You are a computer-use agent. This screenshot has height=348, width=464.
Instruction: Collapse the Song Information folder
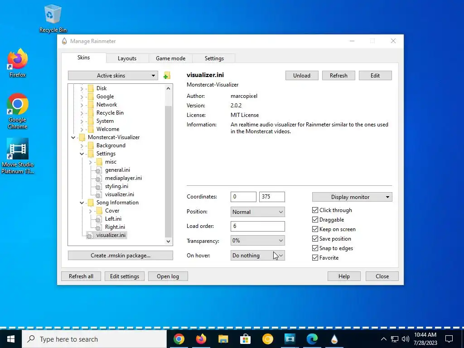tap(82, 203)
